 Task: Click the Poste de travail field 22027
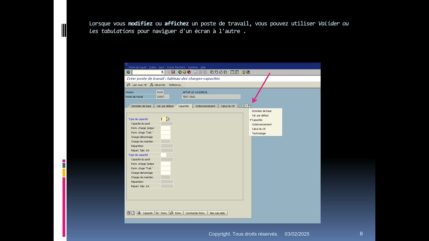[x=163, y=97]
